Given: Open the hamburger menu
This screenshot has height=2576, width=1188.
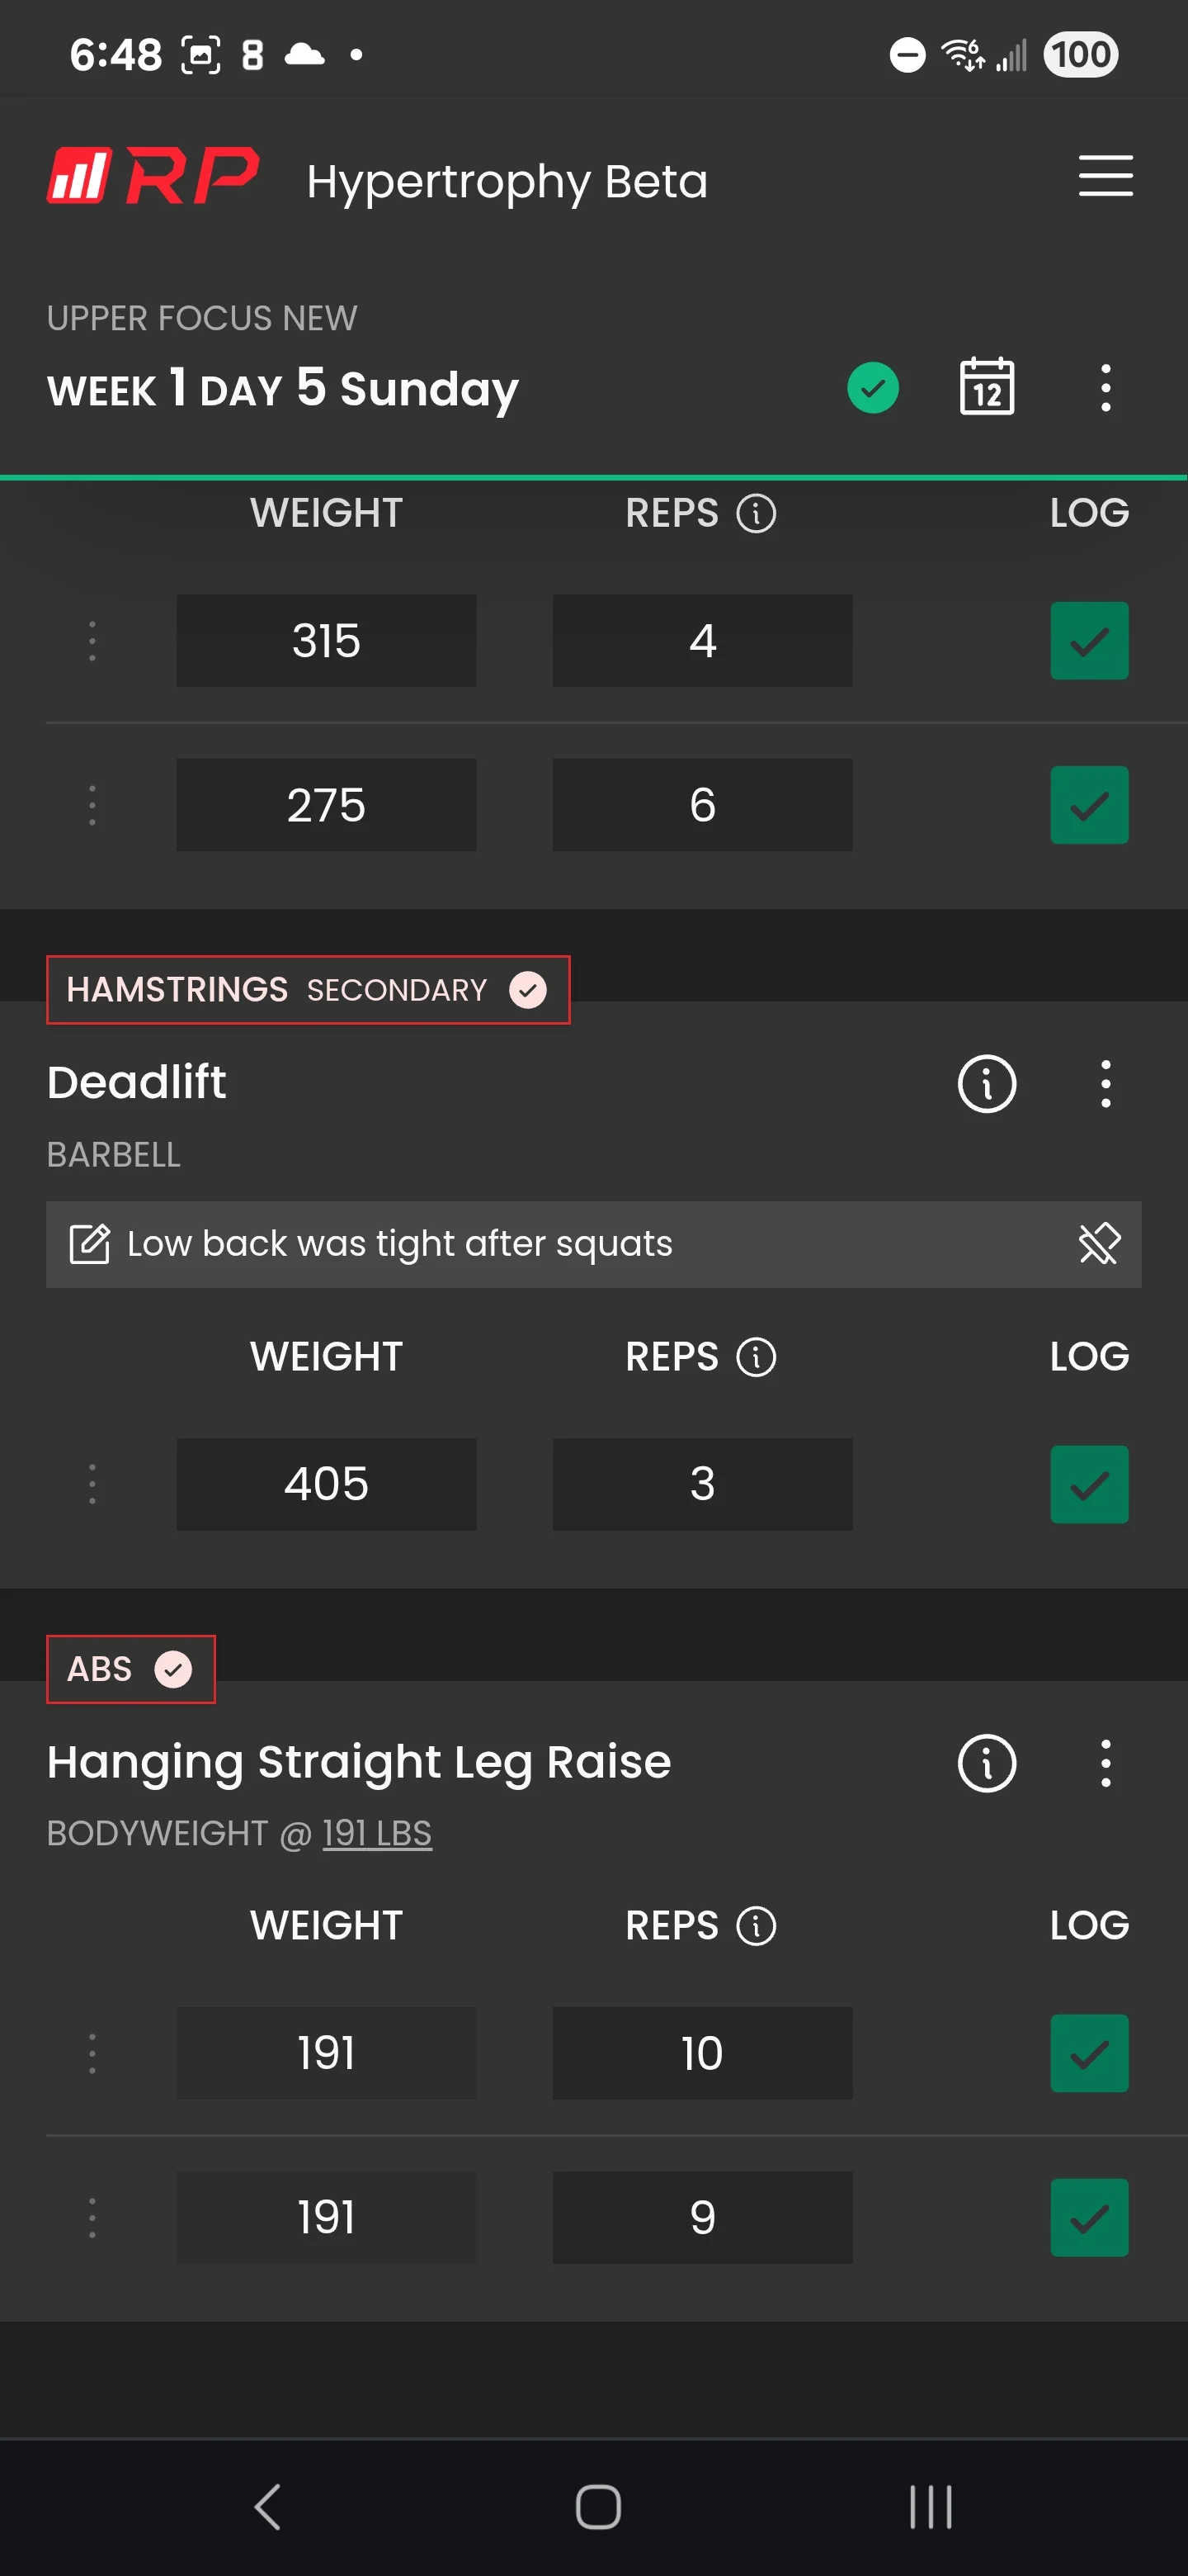Looking at the screenshot, I should (x=1105, y=176).
